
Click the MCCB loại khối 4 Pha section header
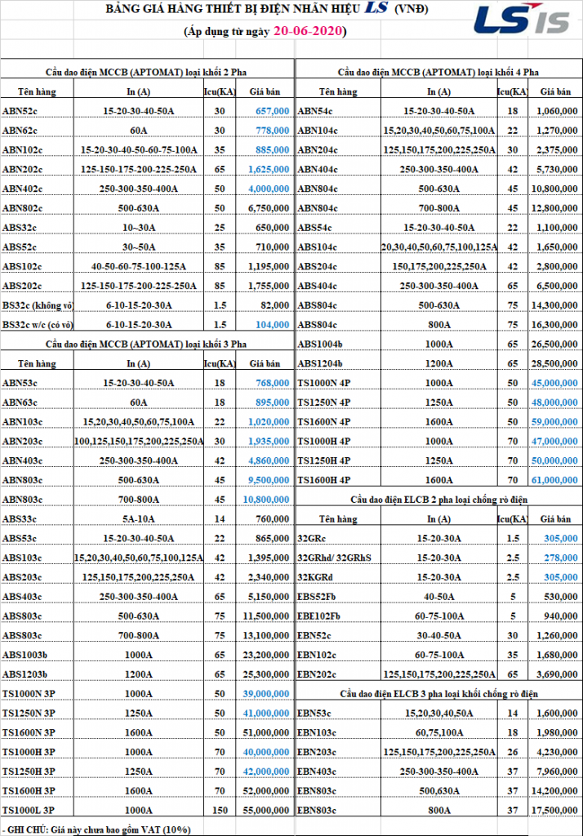438,73
